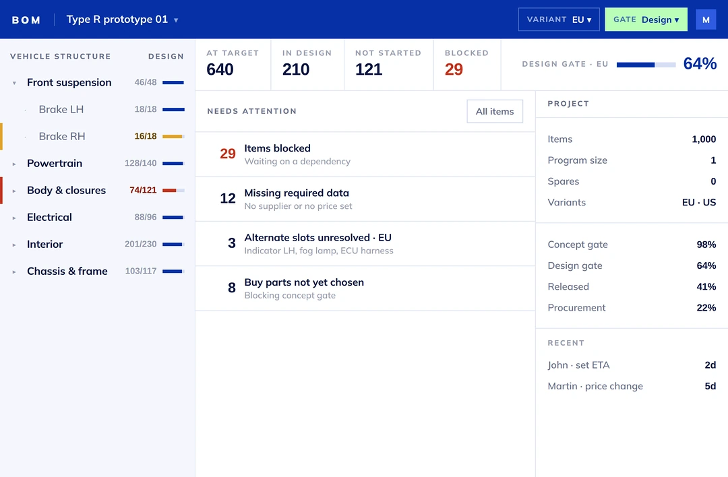Open recent entry John · set ETA
Viewport: 728px width, 477px height.
[x=632, y=365]
